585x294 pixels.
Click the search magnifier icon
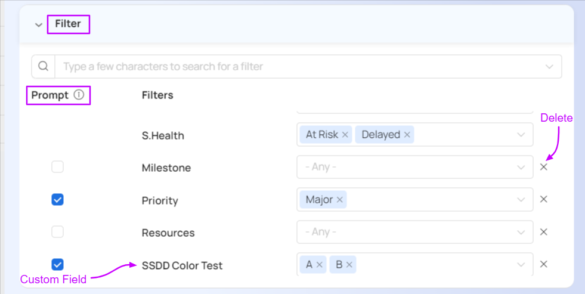click(x=43, y=66)
